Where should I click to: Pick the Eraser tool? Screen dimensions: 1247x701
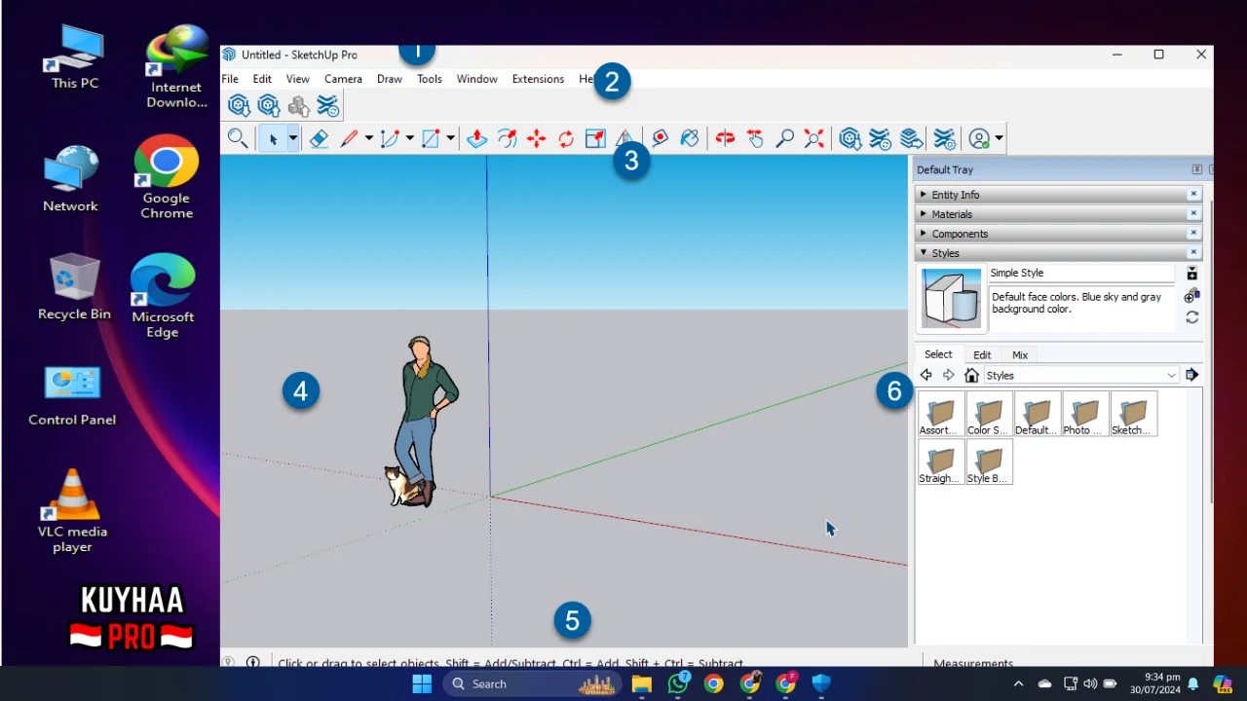pyautogui.click(x=319, y=139)
